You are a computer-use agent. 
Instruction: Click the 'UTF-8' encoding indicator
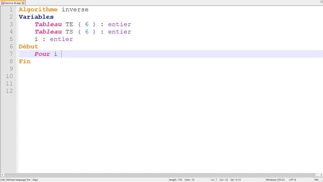pyautogui.click(x=293, y=180)
